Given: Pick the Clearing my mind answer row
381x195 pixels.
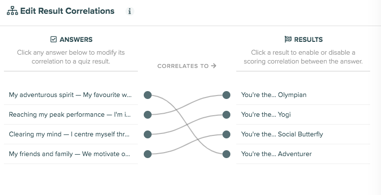Looking at the screenshot, I should (x=71, y=134).
